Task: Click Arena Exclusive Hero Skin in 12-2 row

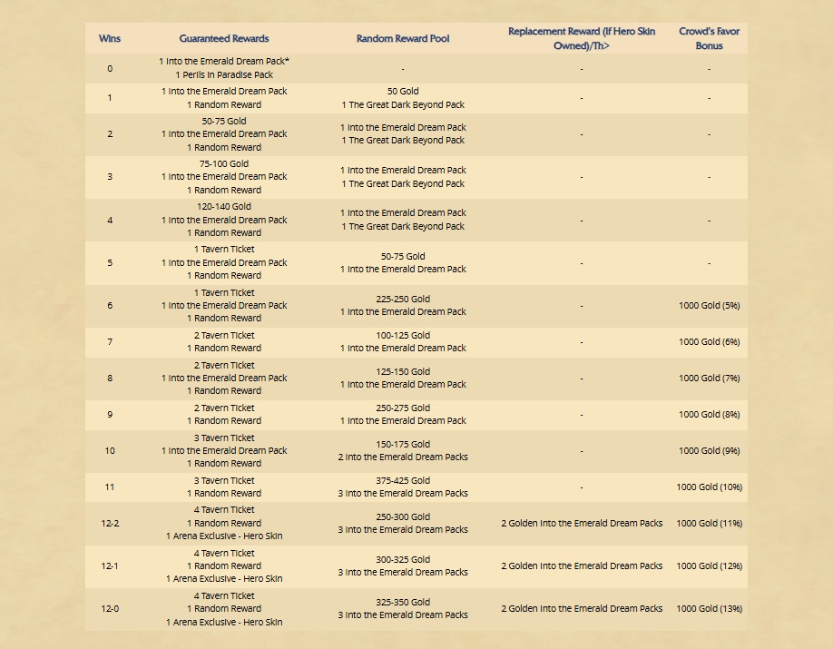Action: coord(223,536)
